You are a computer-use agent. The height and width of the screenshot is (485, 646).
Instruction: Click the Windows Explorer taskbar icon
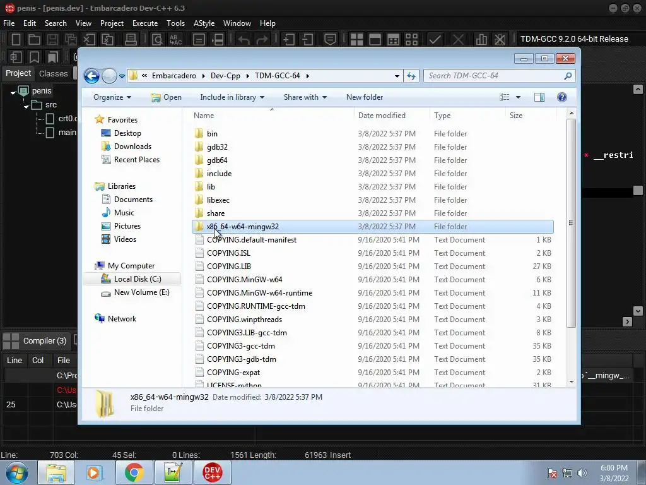(x=56, y=472)
